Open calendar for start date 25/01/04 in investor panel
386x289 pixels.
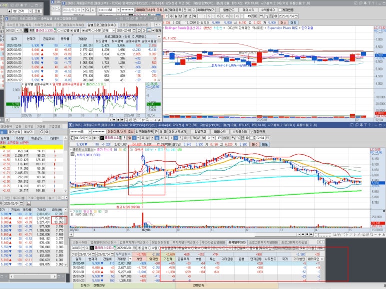pos(93,254)
